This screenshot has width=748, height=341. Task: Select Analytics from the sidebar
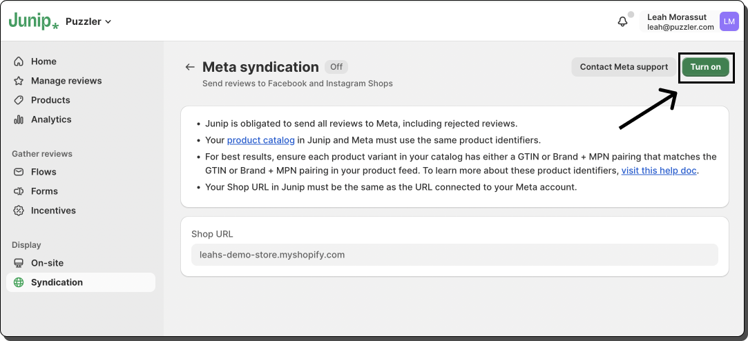pos(51,119)
